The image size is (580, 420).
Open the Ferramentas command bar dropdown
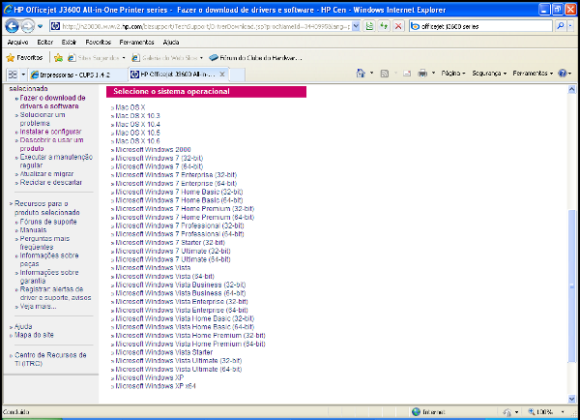point(533,74)
